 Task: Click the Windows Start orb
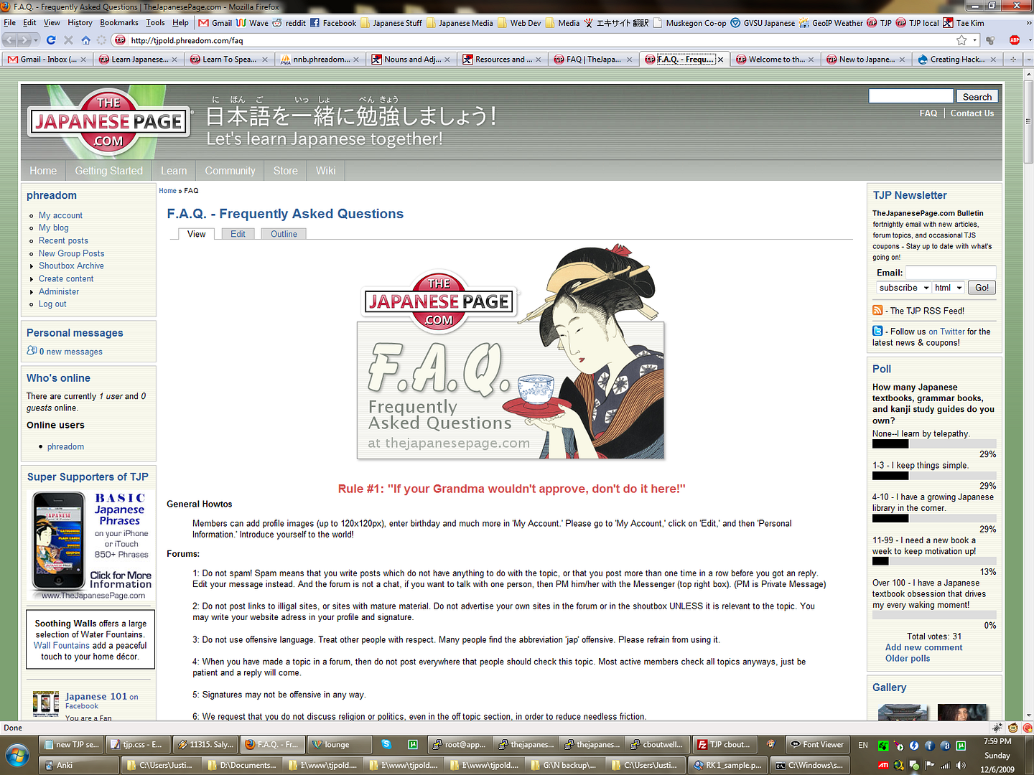click(x=17, y=756)
